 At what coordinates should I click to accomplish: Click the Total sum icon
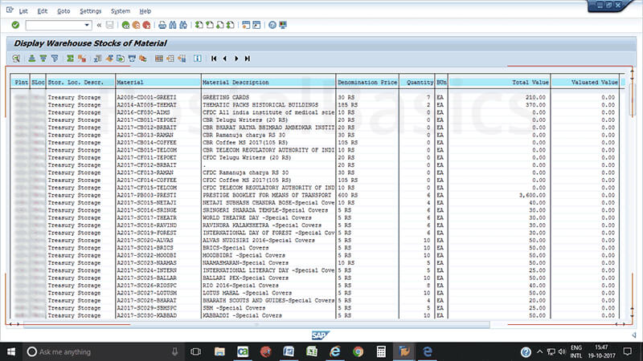[x=71, y=59]
